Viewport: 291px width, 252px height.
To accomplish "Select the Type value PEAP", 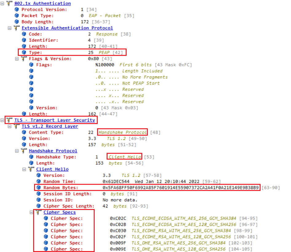I will coord(104,52).
